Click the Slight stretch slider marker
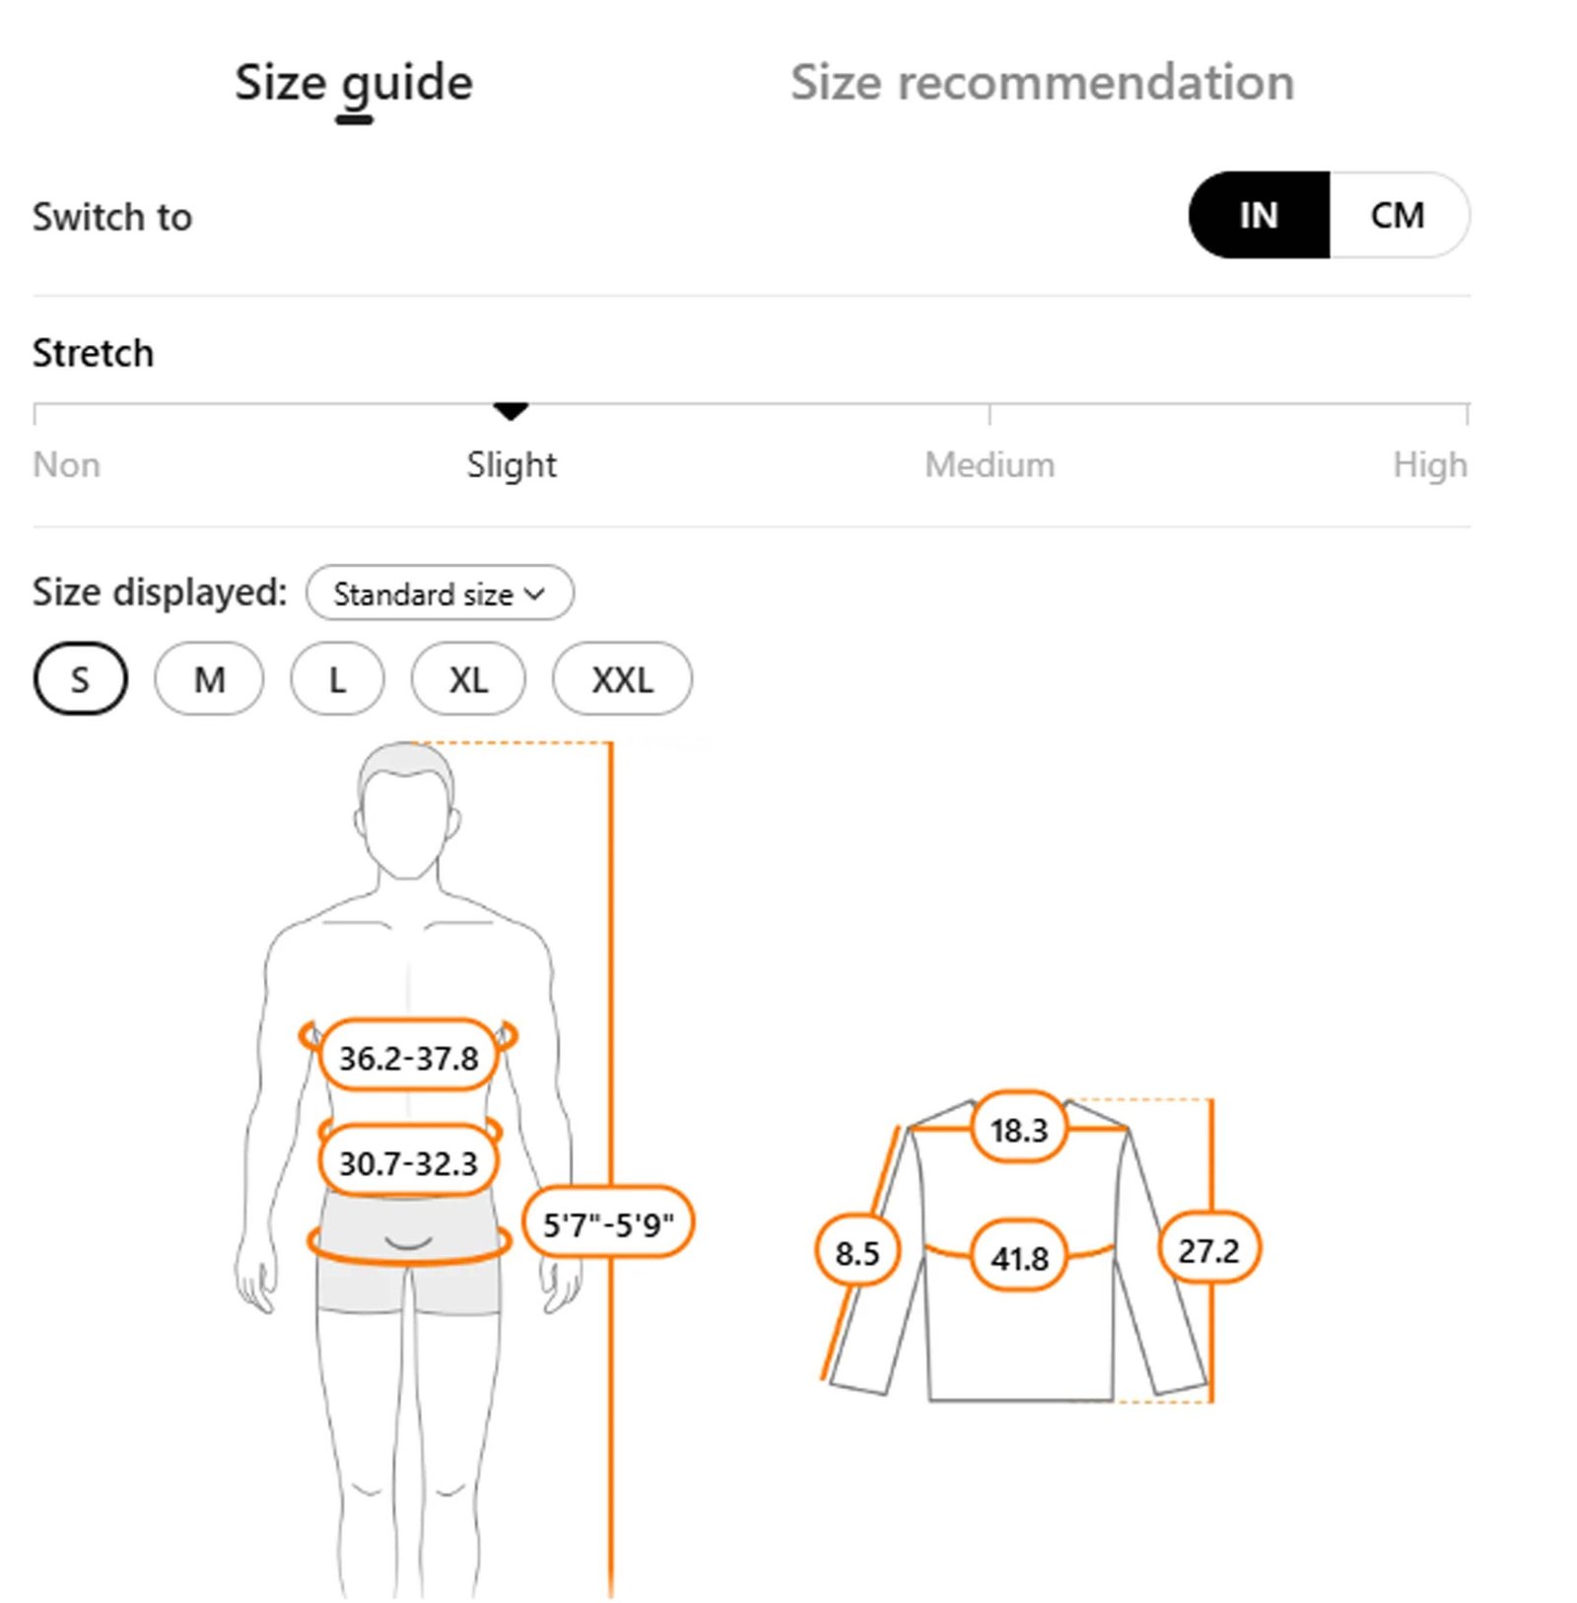 click(x=511, y=411)
